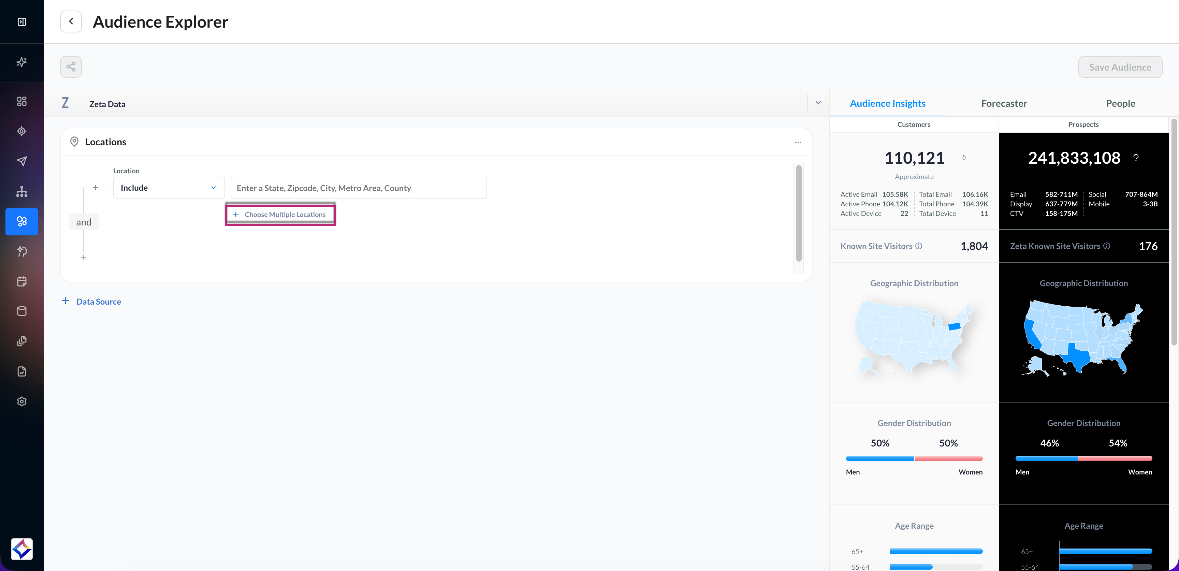Select the highlighted audiences sidebar icon
The image size is (1179, 571).
coord(21,221)
